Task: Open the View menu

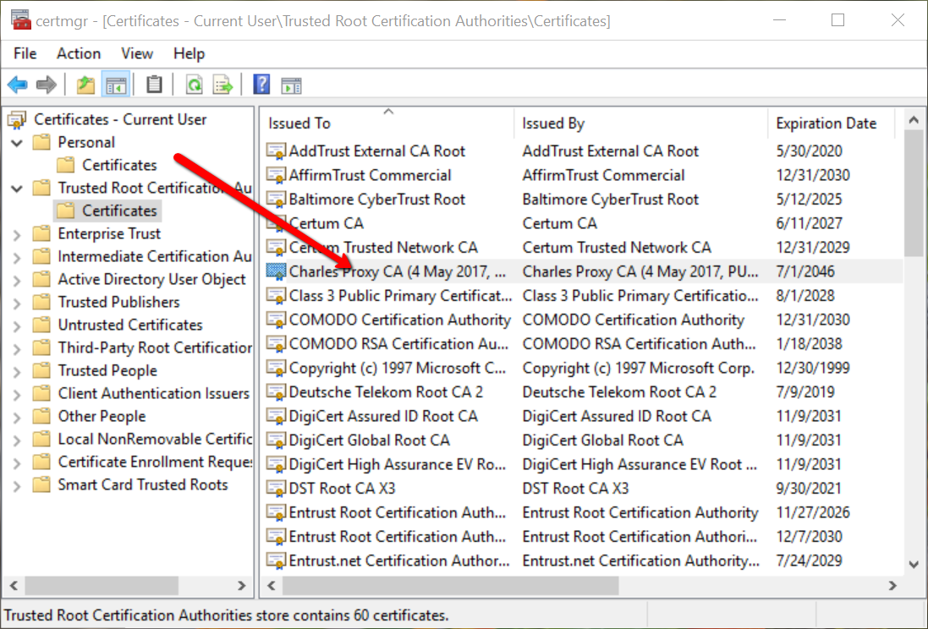Action: coord(137,53)
